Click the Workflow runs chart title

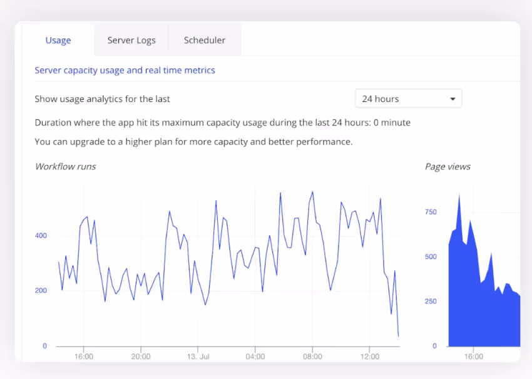click(x=66, y=166)
